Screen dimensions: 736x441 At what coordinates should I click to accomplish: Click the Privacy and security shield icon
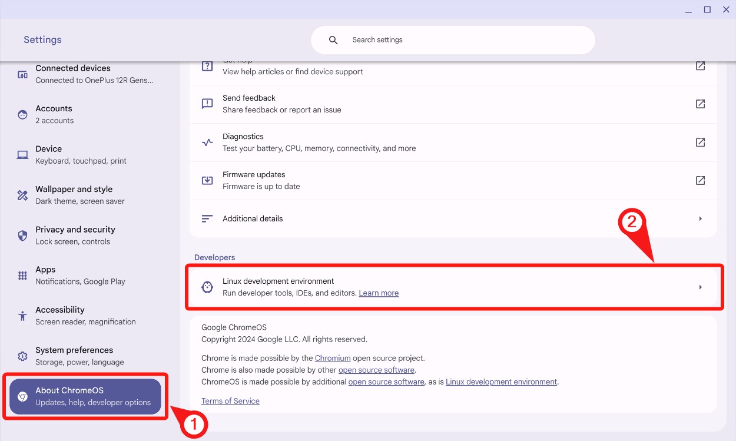point(22,235)
